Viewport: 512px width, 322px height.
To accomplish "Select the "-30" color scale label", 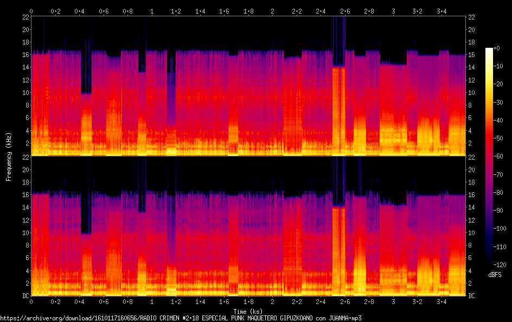I will click(x=498, y=102).
